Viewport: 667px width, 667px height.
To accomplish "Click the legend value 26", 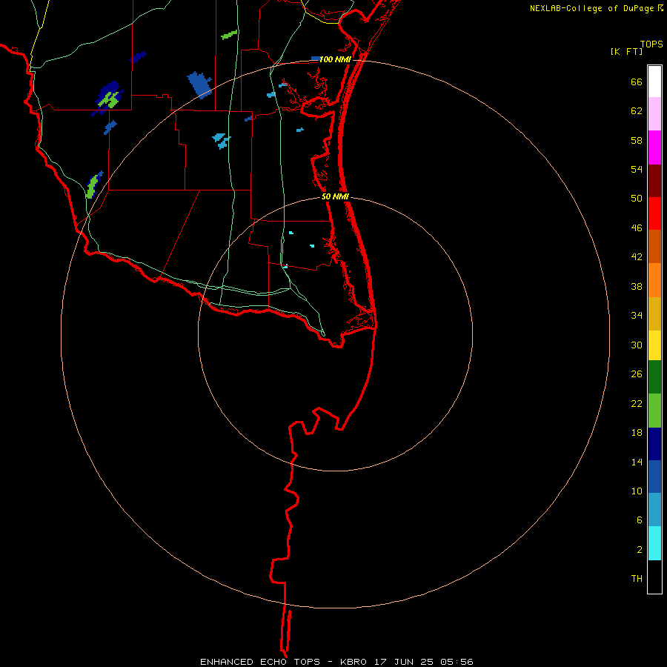I will click(x=637, y=374).
